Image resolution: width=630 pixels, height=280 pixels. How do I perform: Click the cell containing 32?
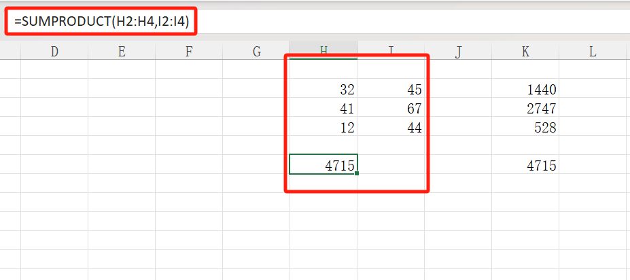click(323, 89)
